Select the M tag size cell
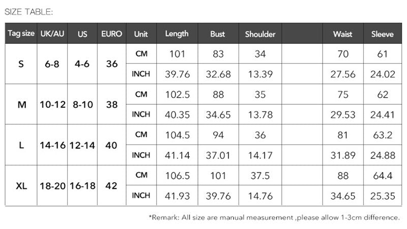The height and width of the screenshot is (229, 407). (22, 105)
